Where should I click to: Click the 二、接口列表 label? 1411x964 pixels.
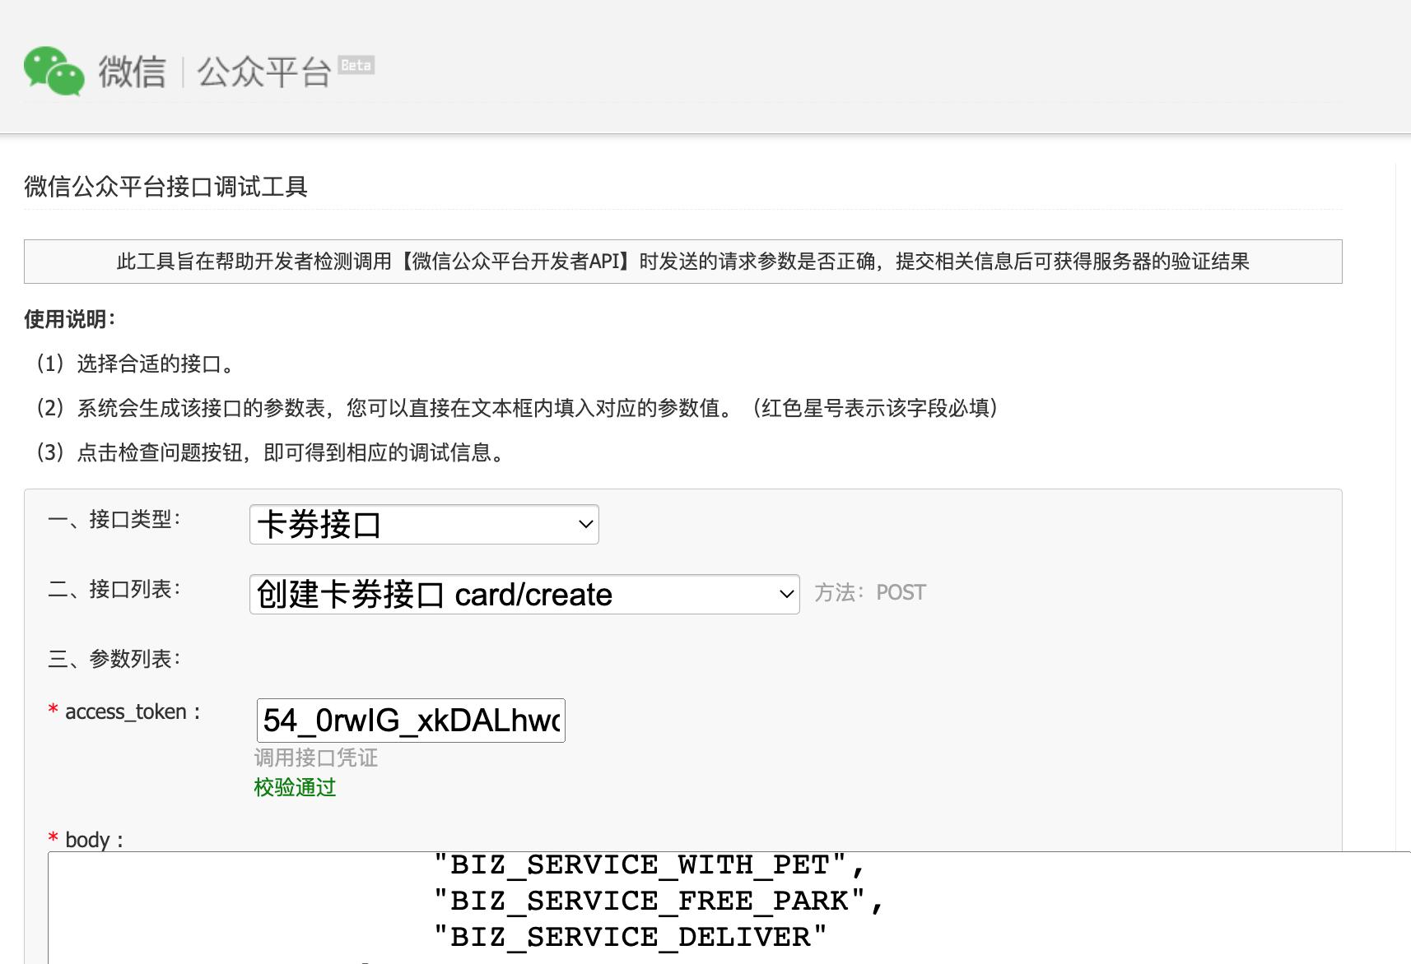[114, 589]
